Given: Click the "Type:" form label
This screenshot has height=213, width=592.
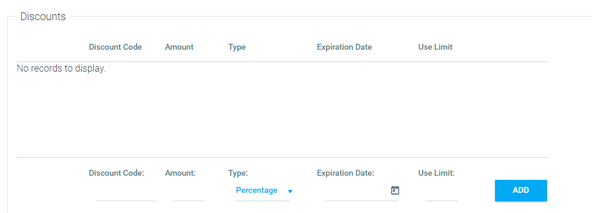Looking at the screenshot, I should pos(238,173).
